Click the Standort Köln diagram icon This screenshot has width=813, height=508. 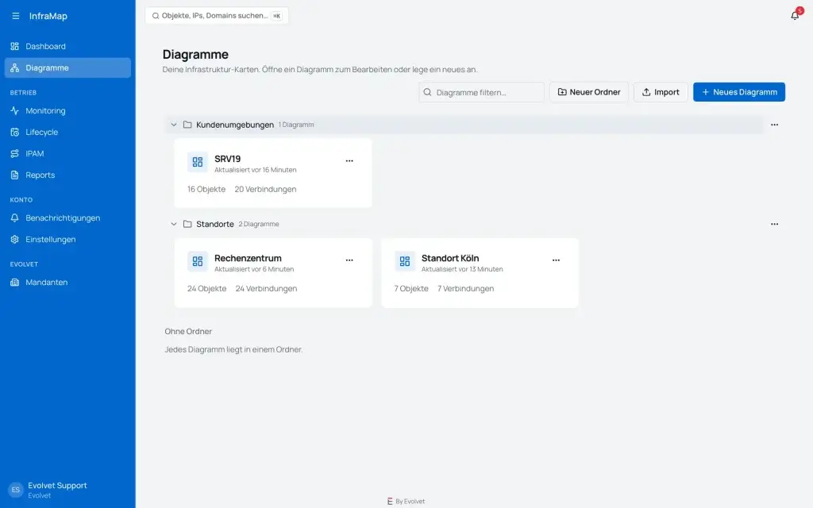coord(404,261)
